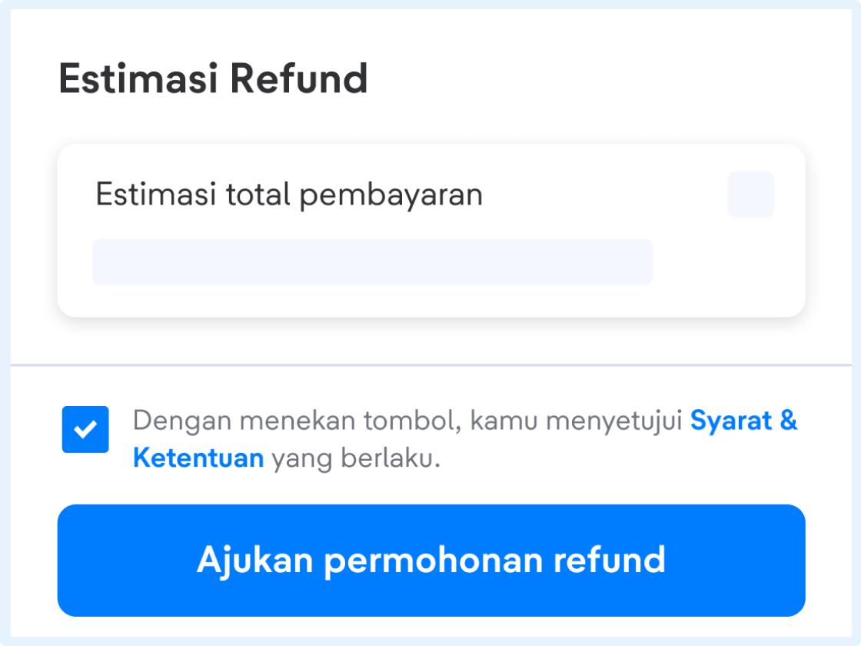Select the checkmark icon inside the blue checkbox
The image size is (861, 646).
click(85, 429)
